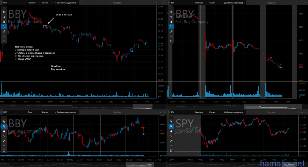Select the zoom magnifier in BBY daily chart
This screenshot has height=167, width=308.
click(4, 127)
